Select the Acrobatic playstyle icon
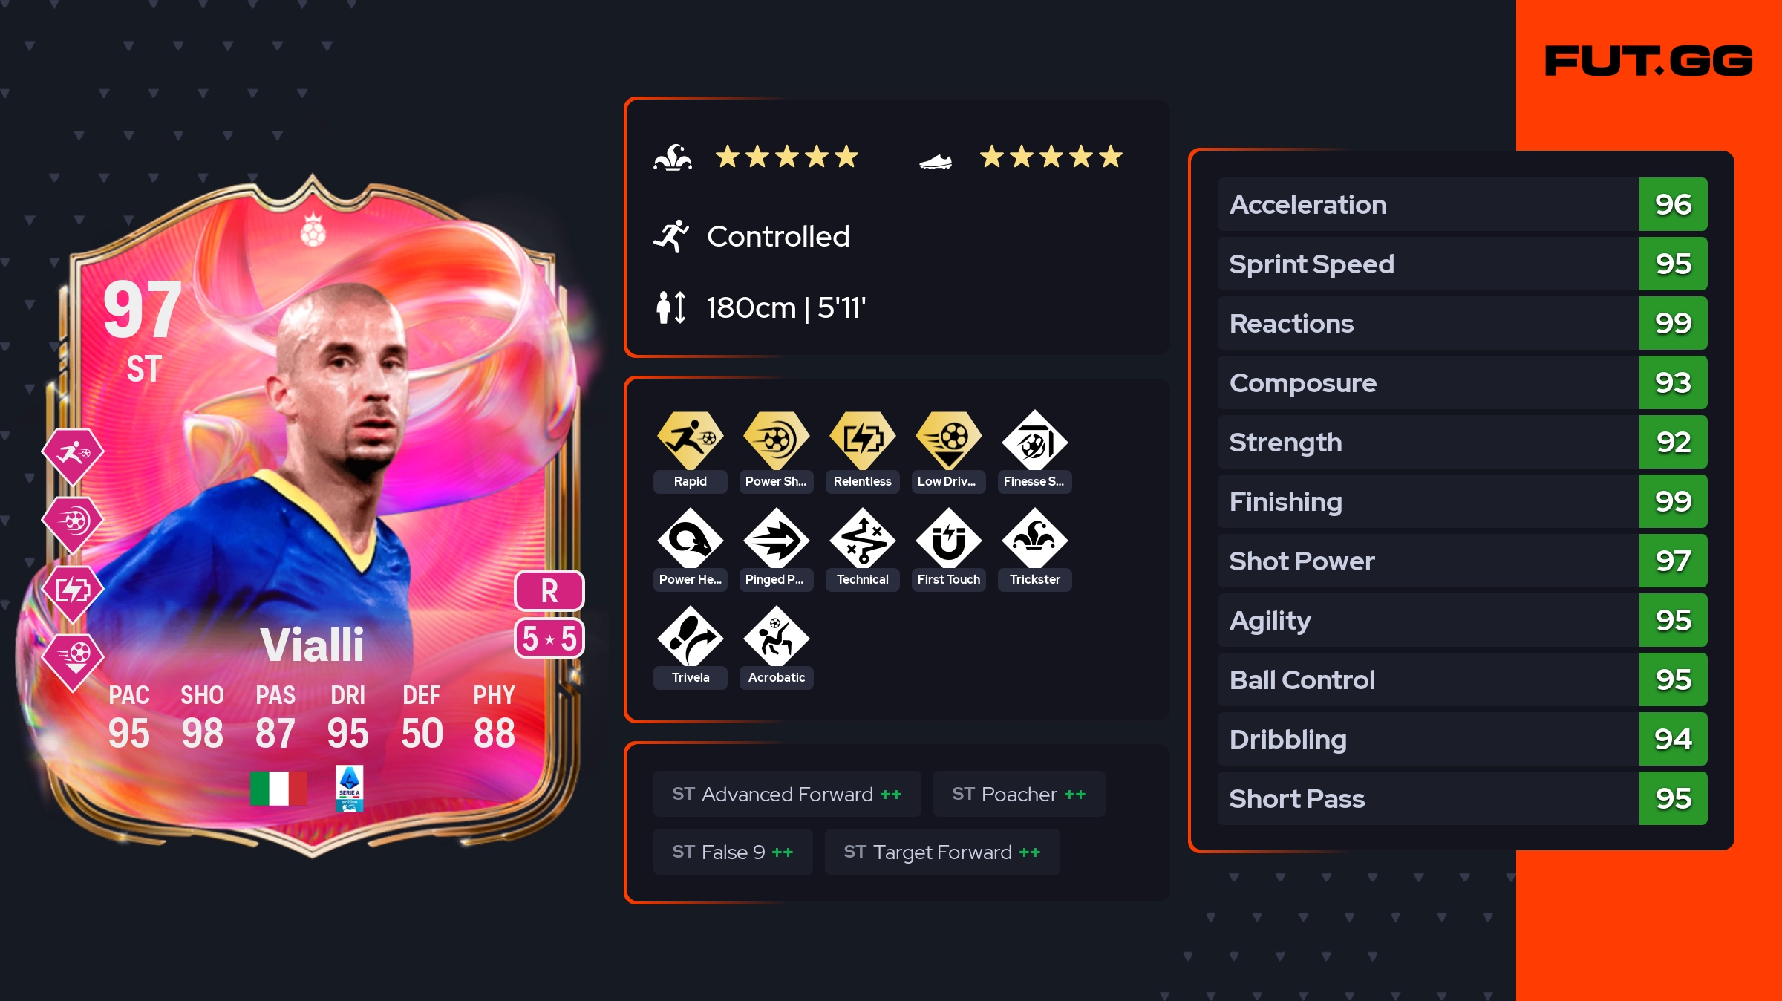Image resolution: width=1782 pixels, height=1001 pixels. click(x=776, y=637)
